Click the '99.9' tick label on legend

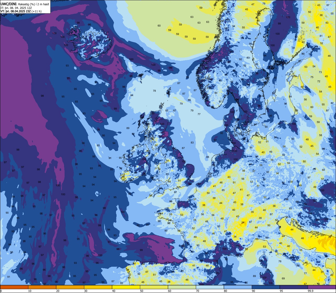(310, 291)
